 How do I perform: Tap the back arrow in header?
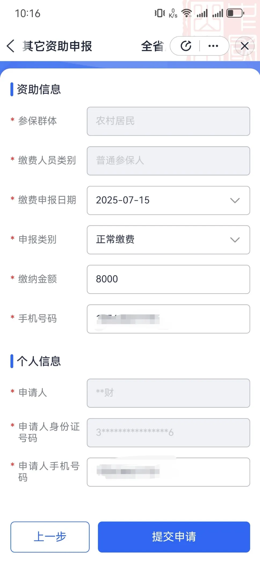(11, 46)
